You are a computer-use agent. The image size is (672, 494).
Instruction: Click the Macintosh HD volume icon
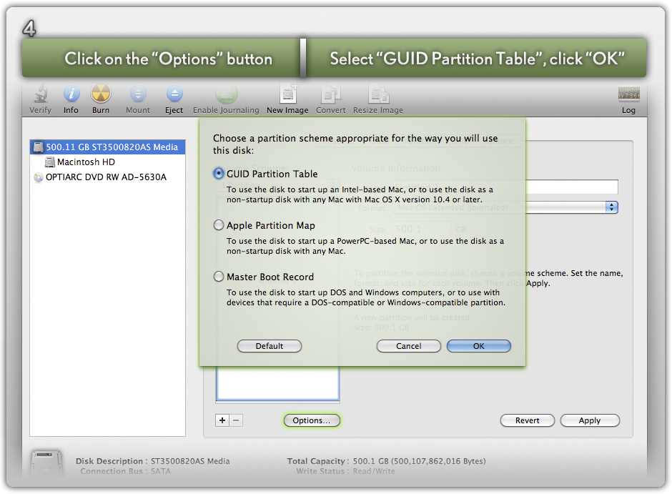pyautogui.click(x=50, y=162)
